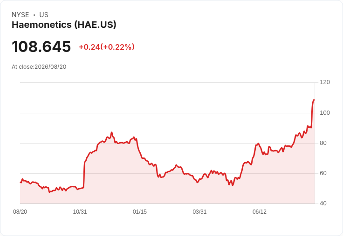Click the 03/31 x-axis date label

[x=199, y=211]
